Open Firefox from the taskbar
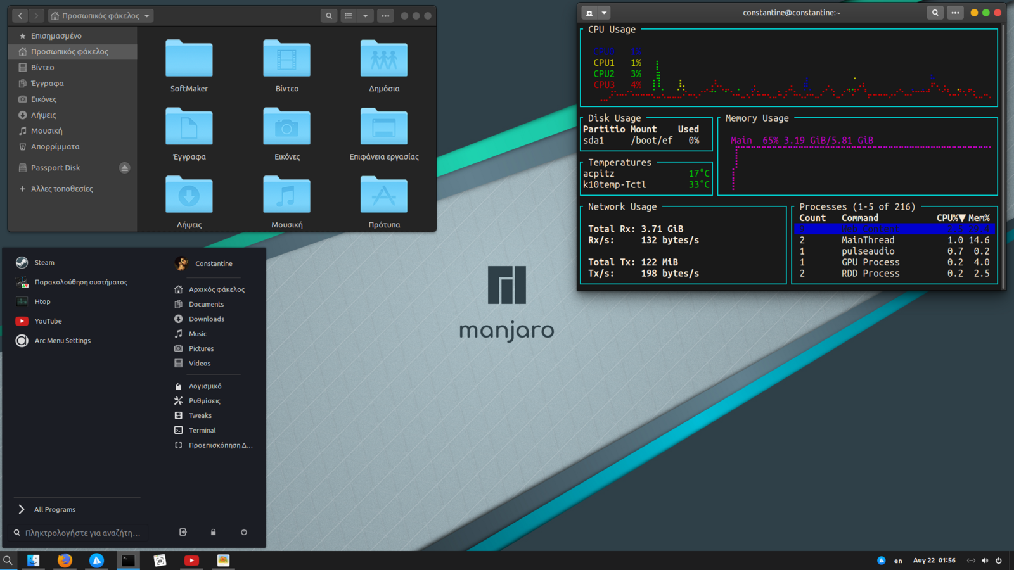The height and width of the screenshot is (570, 1014). (x=65, y=560)
